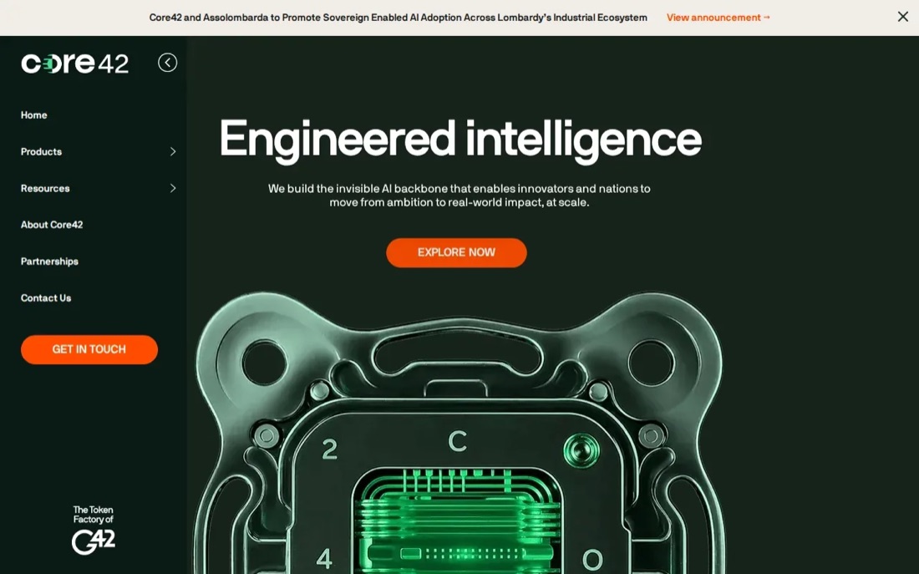Image resolution: width=919 pixels, height=574 pixels.
Task: Navigate to About Core42
Action: coord(52,225)
